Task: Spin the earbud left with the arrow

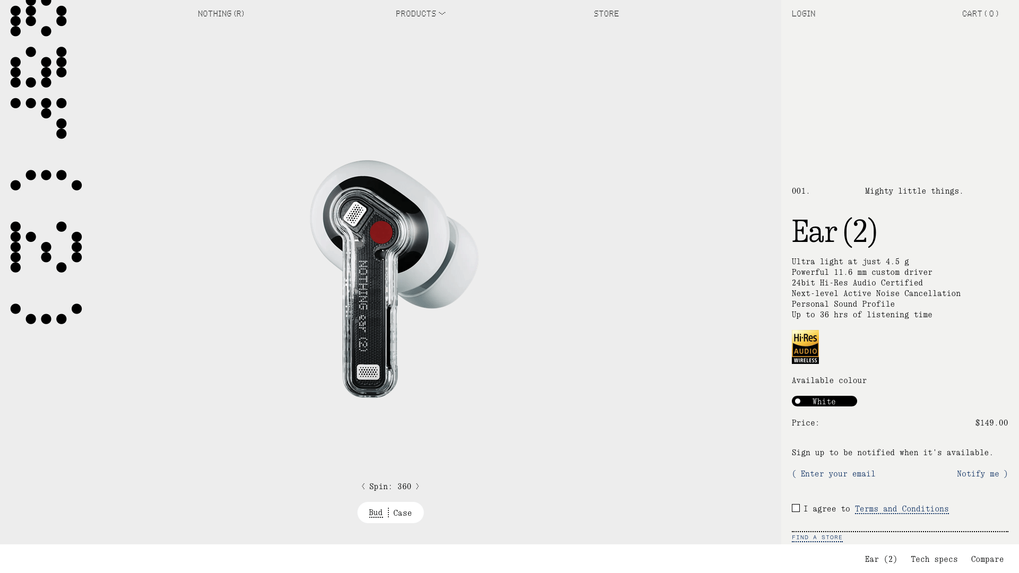Action: 363,487
